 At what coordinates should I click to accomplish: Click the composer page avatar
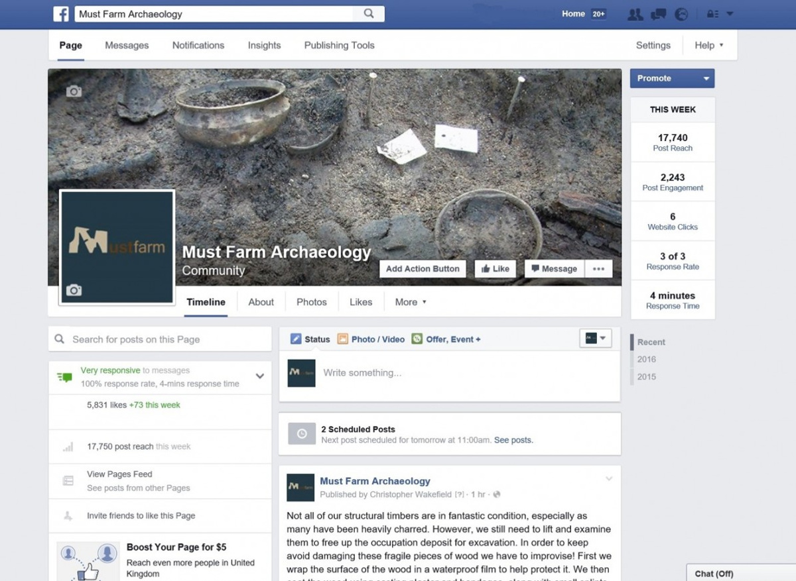point(301,373)
